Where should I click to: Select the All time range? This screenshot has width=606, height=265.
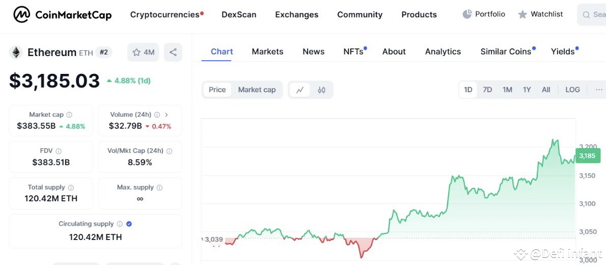[546, 90]
